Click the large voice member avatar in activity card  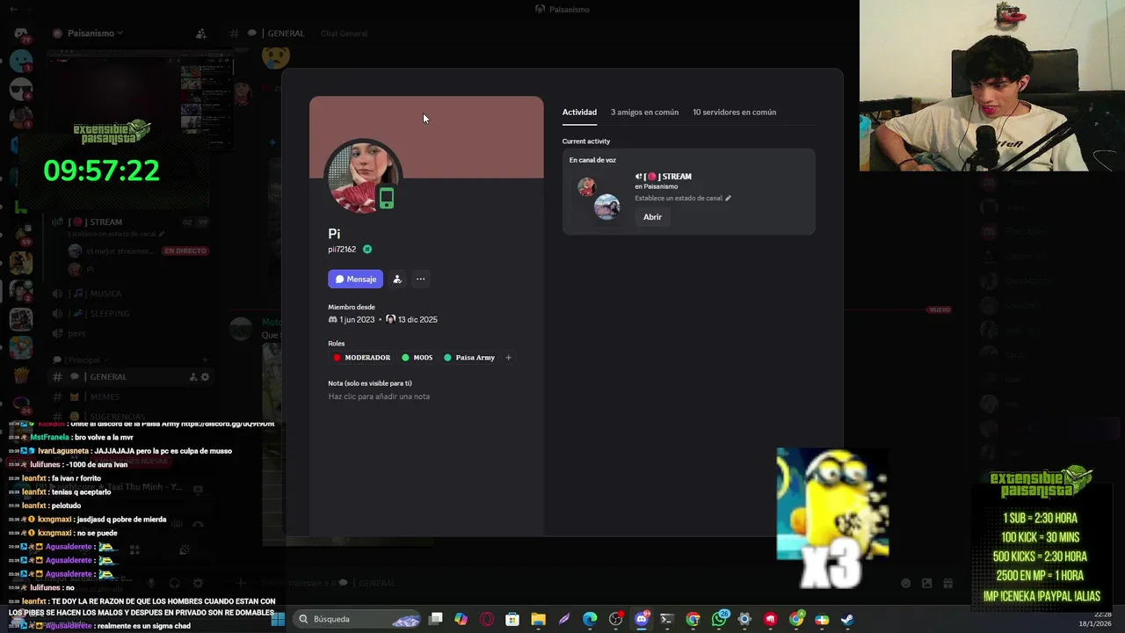[606, 207]
